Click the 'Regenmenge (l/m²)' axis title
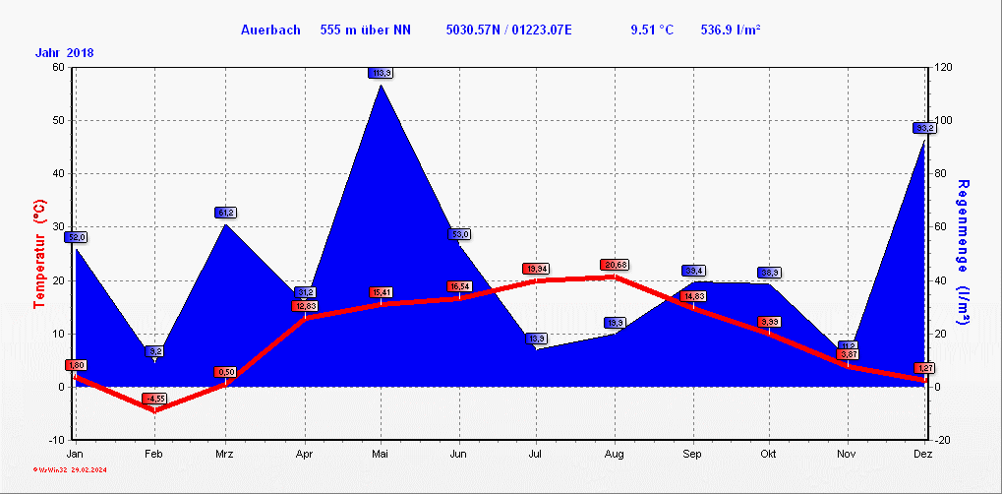This screenshot has height=494, width=1002. (x=964, y=253)
